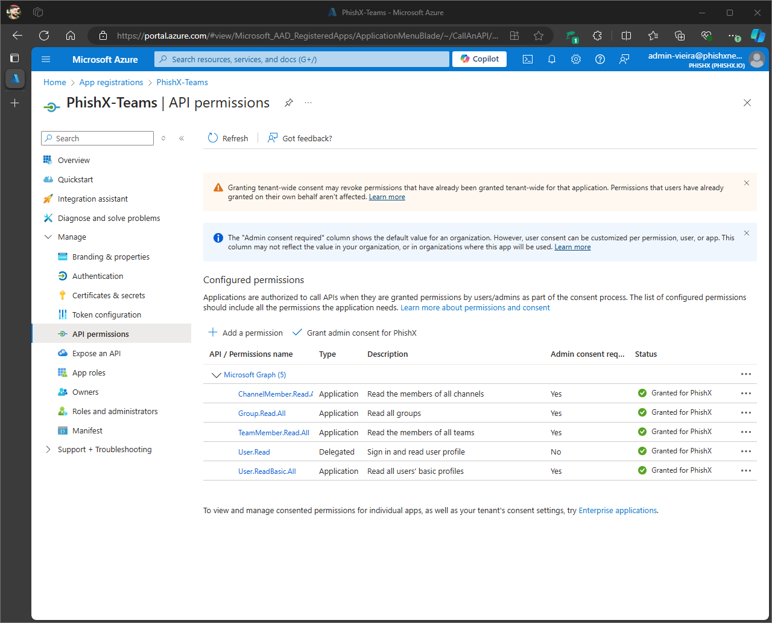
Task: Open portal settings gear
Action: (x=576, y=59)
